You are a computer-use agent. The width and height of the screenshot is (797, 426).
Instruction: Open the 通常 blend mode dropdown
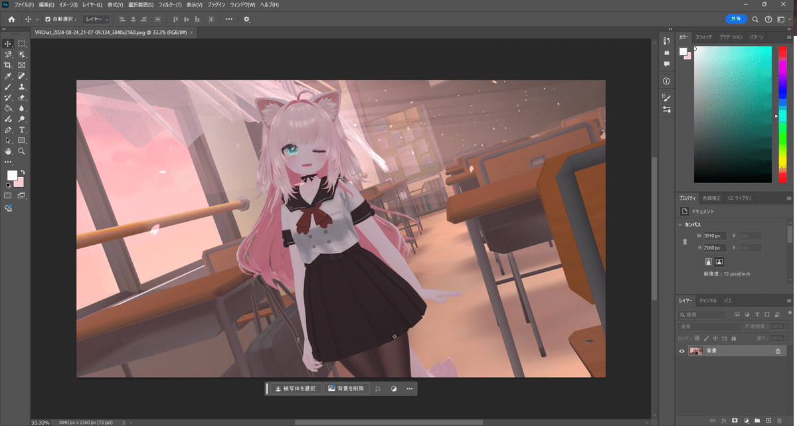pyautogui.click(x=710, y=326)
